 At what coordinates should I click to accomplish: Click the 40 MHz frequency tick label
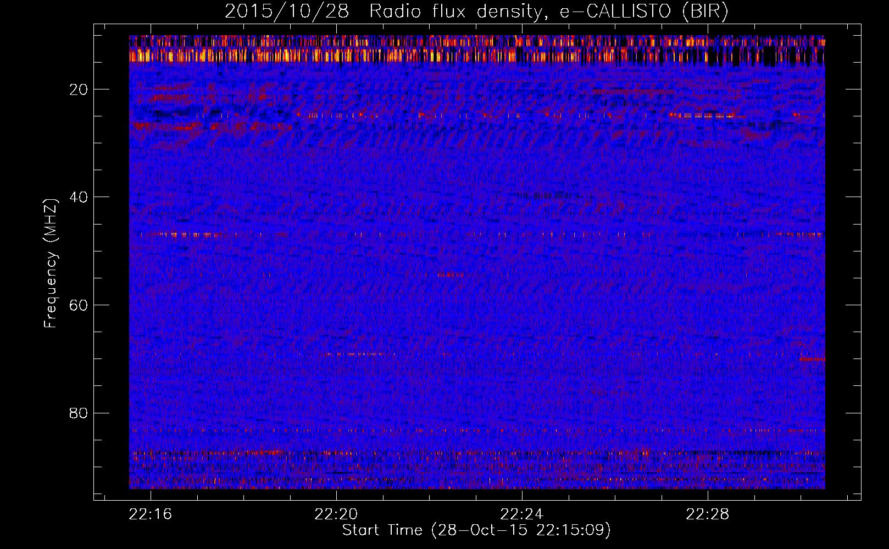79,197
